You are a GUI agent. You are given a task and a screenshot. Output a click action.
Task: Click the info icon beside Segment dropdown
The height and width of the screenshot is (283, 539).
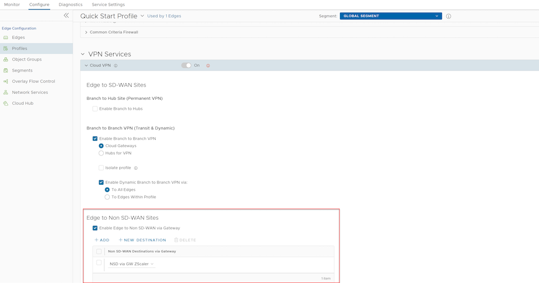[449, 16]
